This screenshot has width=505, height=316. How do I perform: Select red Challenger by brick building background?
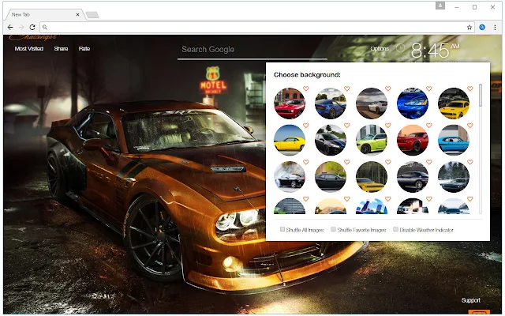(x=290, y=103)
